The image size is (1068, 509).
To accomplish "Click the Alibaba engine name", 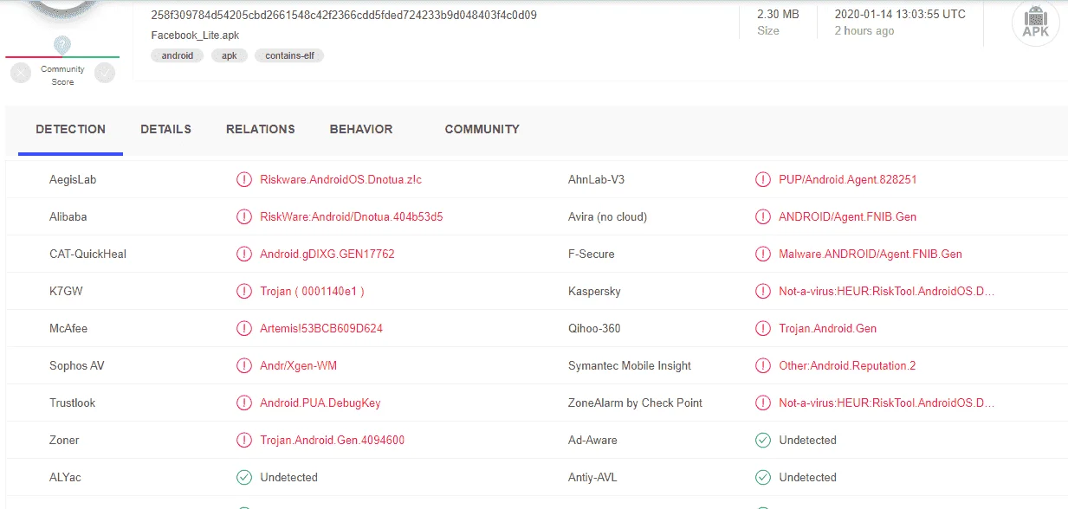I will coord(68,216).
